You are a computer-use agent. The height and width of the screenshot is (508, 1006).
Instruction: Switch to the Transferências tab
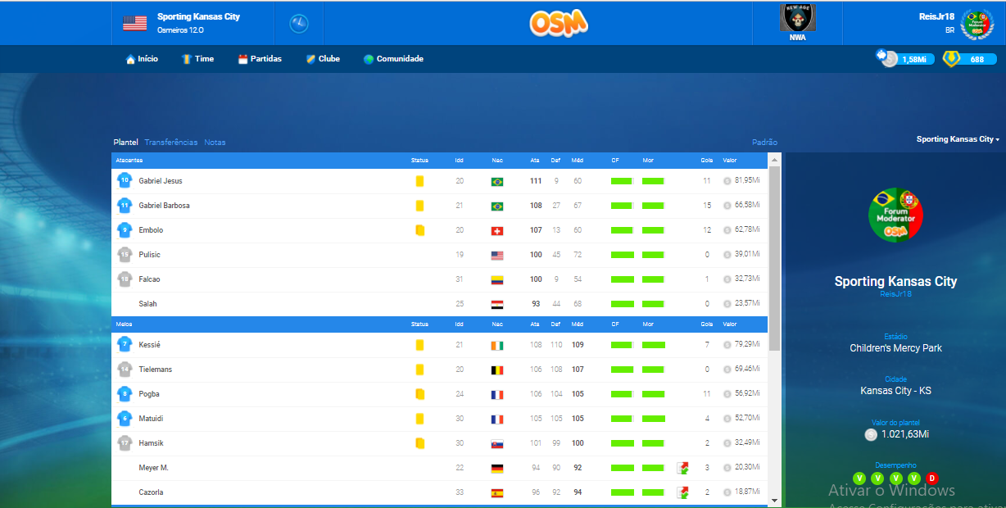(171, 143)
